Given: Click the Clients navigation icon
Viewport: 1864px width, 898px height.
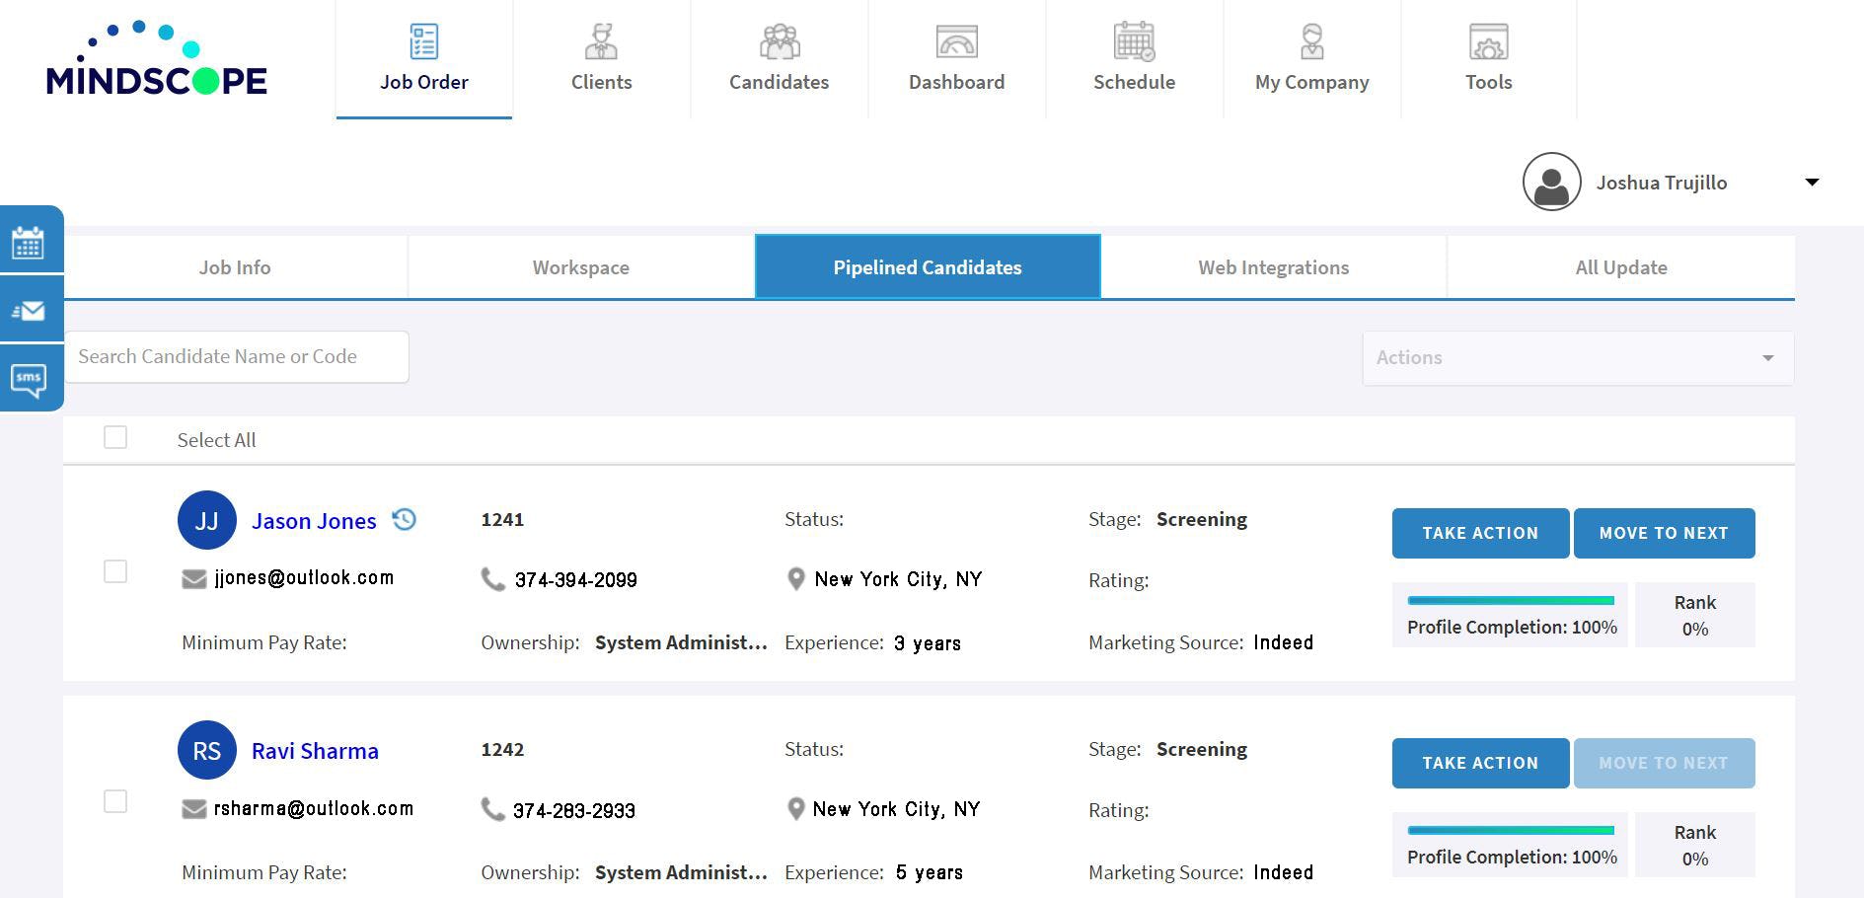Looking at the screenshot, I should click(601, 41).
